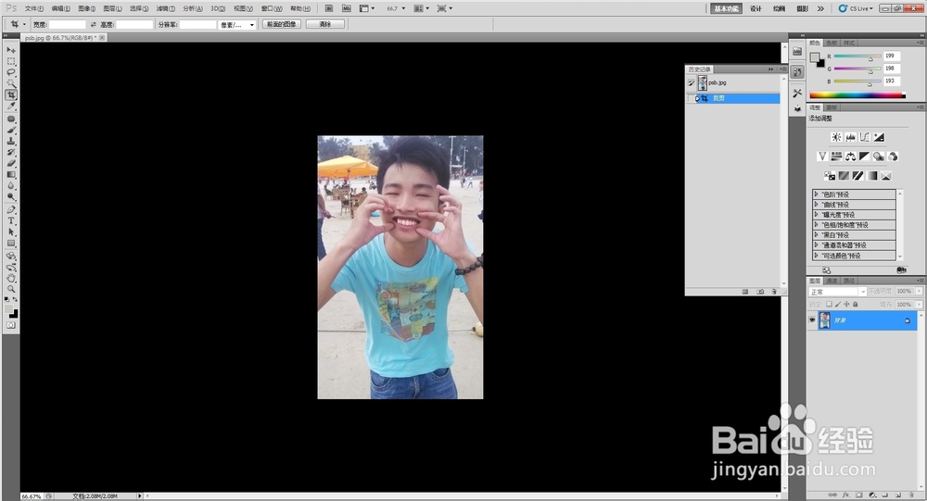Launch Bridge from the application bar
This screenshot has width=927, height=501.
pos(329,8)
